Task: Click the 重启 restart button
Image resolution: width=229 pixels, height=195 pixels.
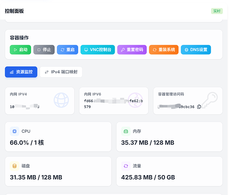Action: pos(68,50)
